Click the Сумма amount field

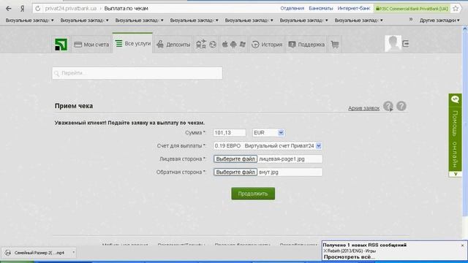click(x=230, y=133)
